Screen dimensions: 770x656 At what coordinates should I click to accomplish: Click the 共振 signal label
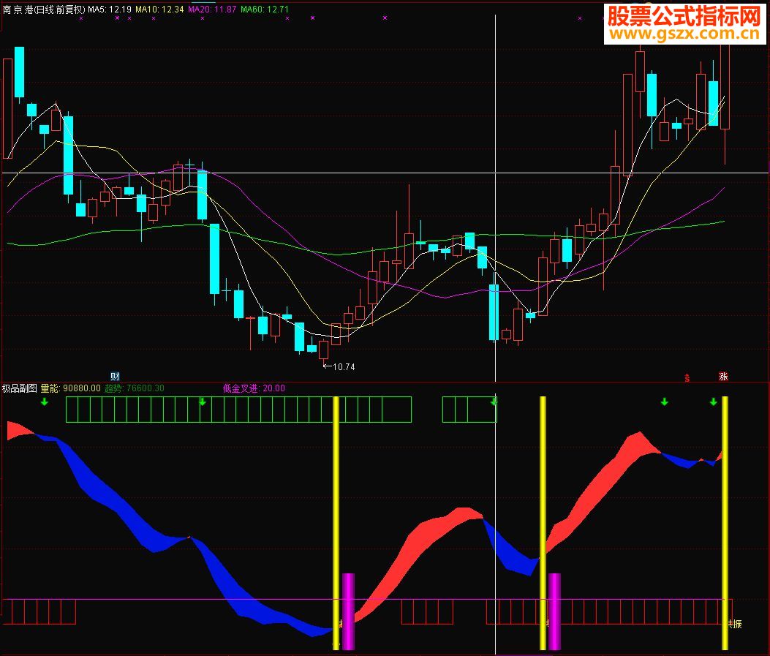tap(735, 624)
